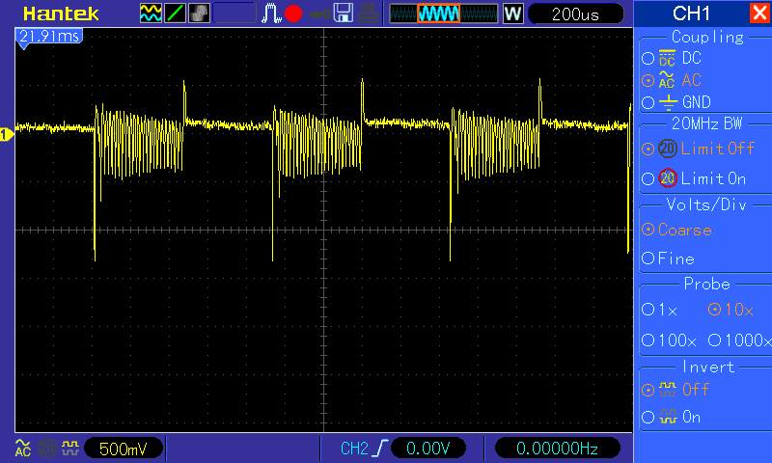Click the floppy disk save icon
The width and height of the screenshot is (772, 463).
(x=344, y=14)
